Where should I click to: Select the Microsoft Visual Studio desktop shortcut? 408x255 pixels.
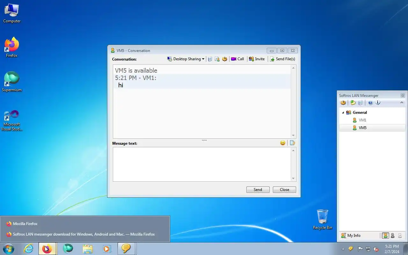point(12,120)
